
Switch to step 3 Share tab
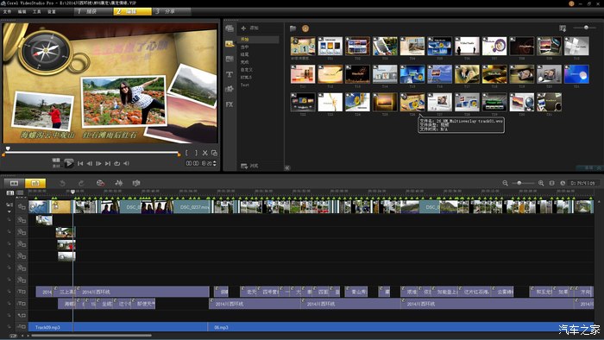(172, 11)
